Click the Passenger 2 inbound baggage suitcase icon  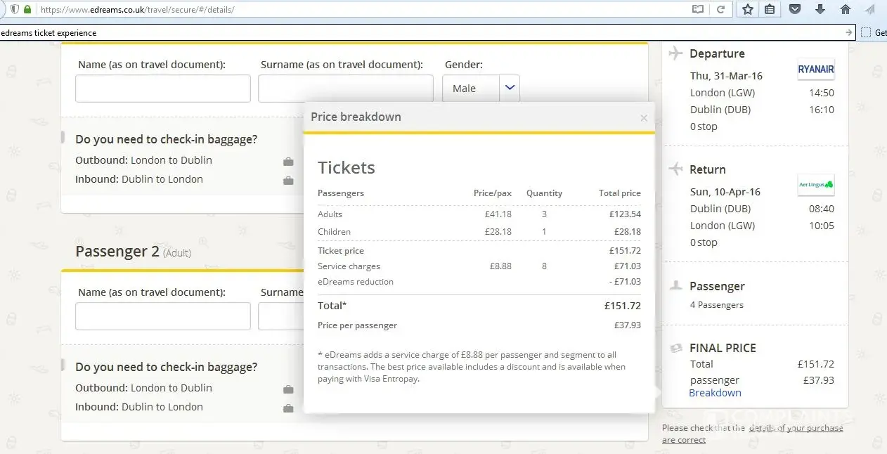[x=288, y=408]
